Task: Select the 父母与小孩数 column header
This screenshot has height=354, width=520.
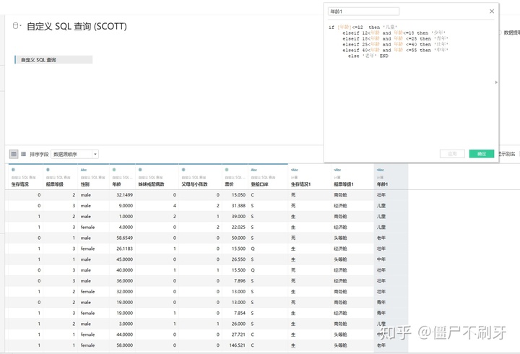Action: [x=194, y=184]
